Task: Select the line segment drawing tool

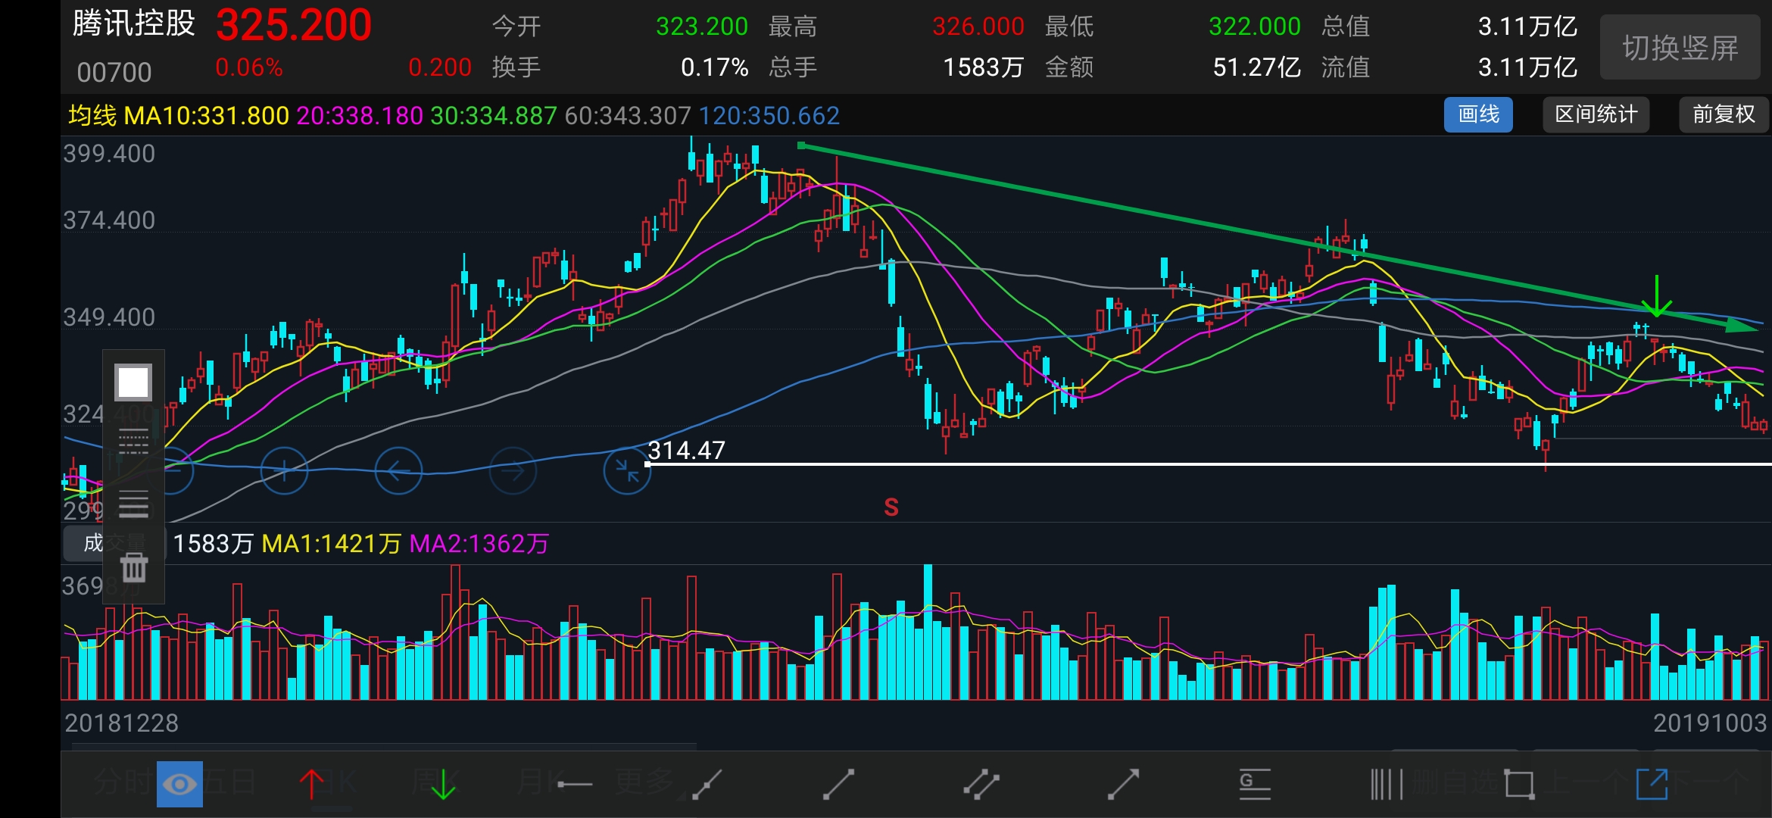Action: pyautogui.click(x=838, y=784)
